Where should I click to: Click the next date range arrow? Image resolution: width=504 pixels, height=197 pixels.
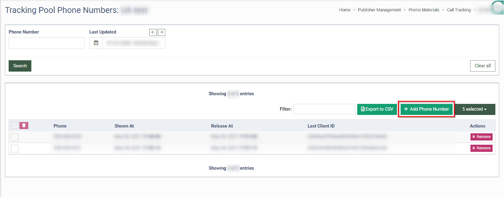tap(162, 32)
